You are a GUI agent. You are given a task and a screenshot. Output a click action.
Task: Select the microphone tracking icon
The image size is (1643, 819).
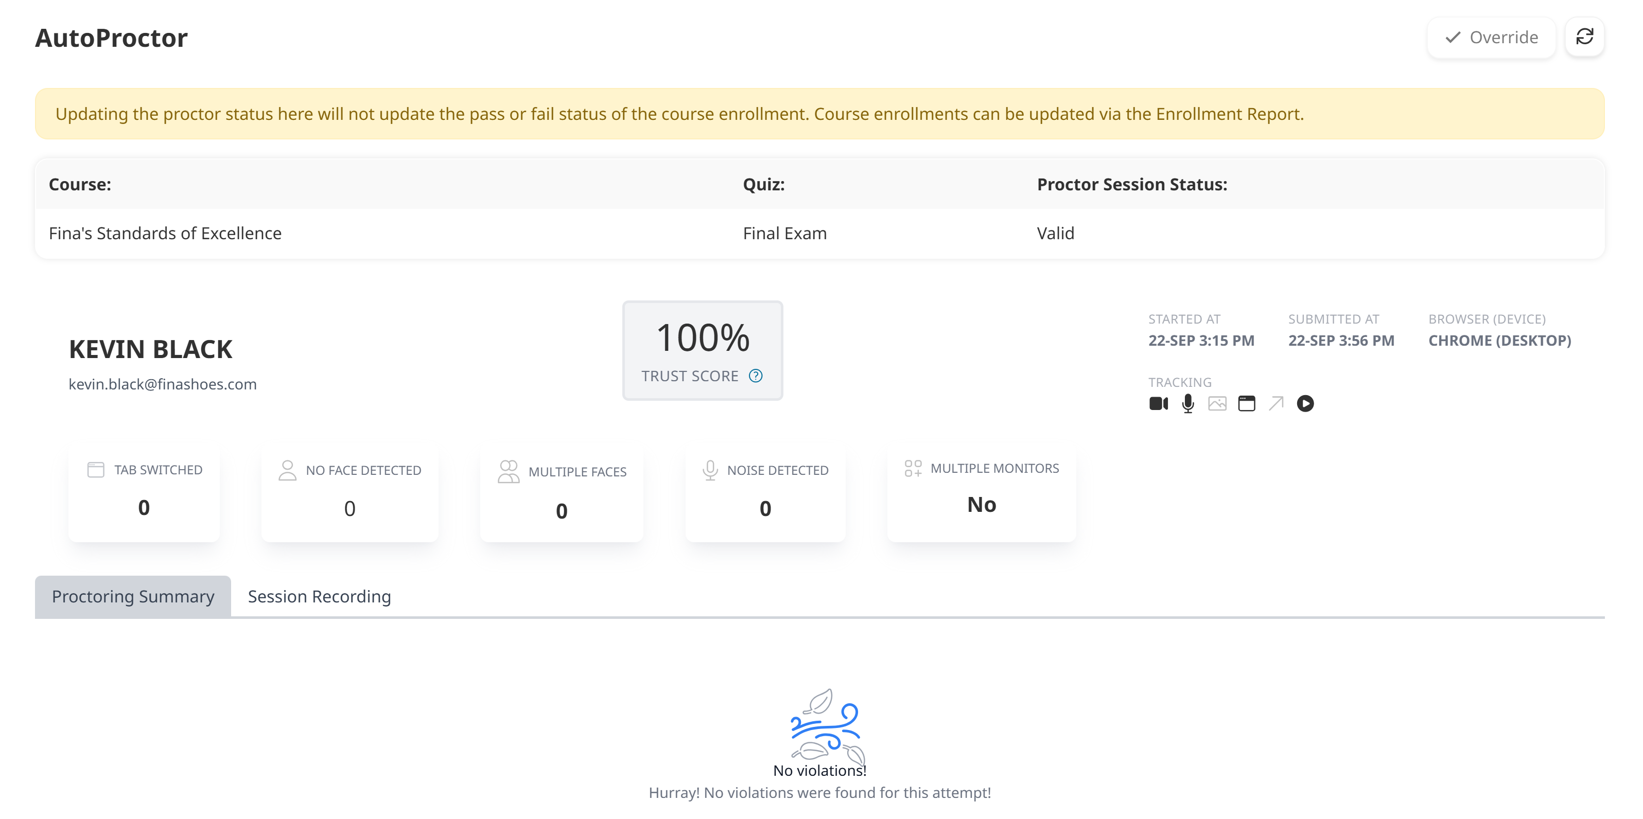(x=1187, y=403)
